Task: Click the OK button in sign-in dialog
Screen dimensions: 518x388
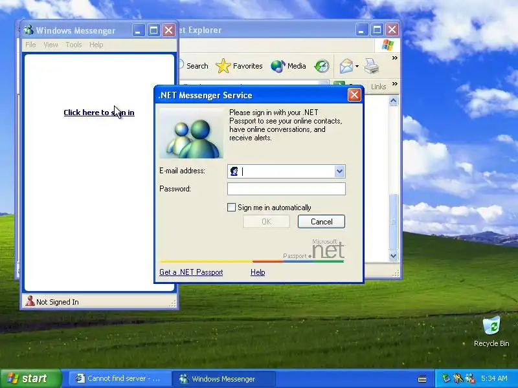Action: point(266,221)
